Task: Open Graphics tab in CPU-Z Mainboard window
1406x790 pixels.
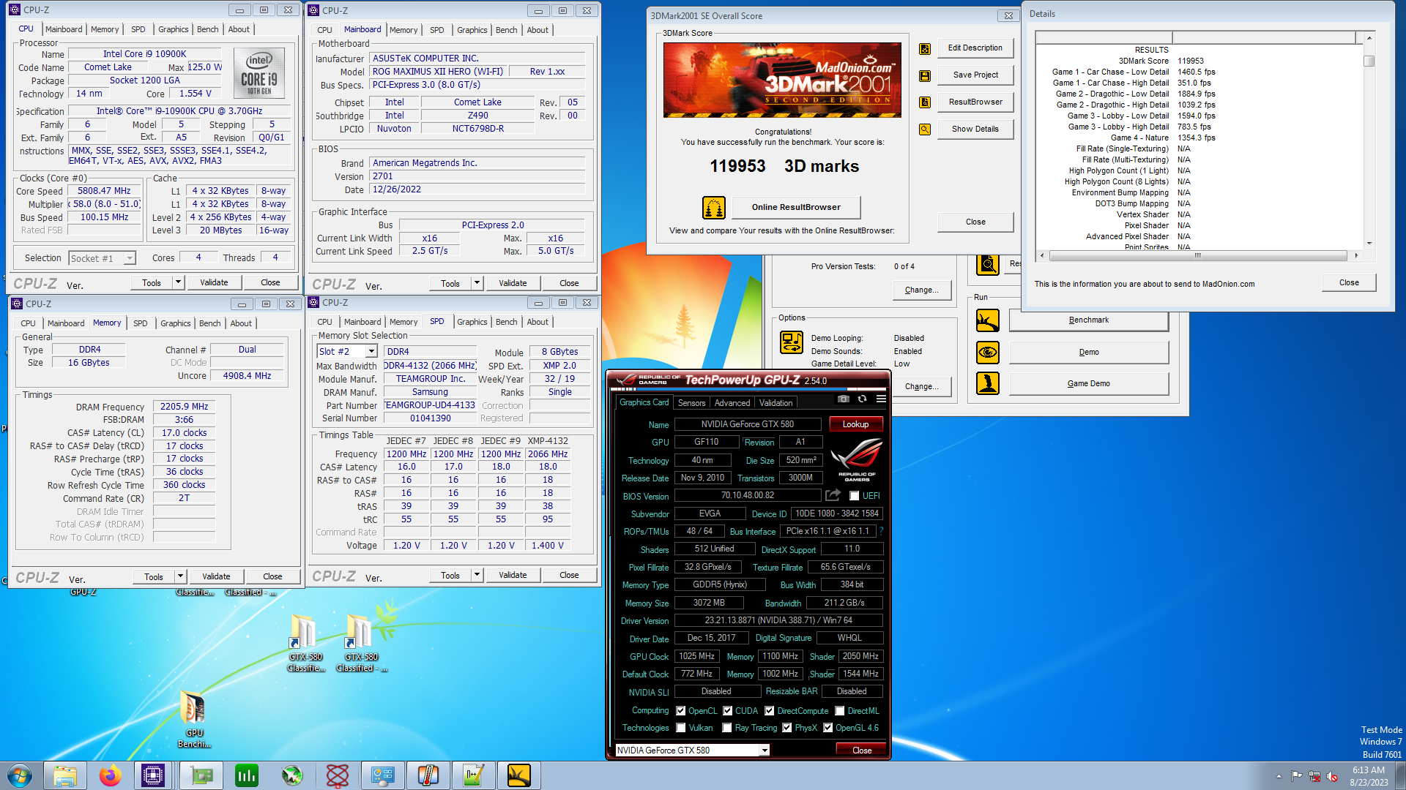Action: [472, 30]
